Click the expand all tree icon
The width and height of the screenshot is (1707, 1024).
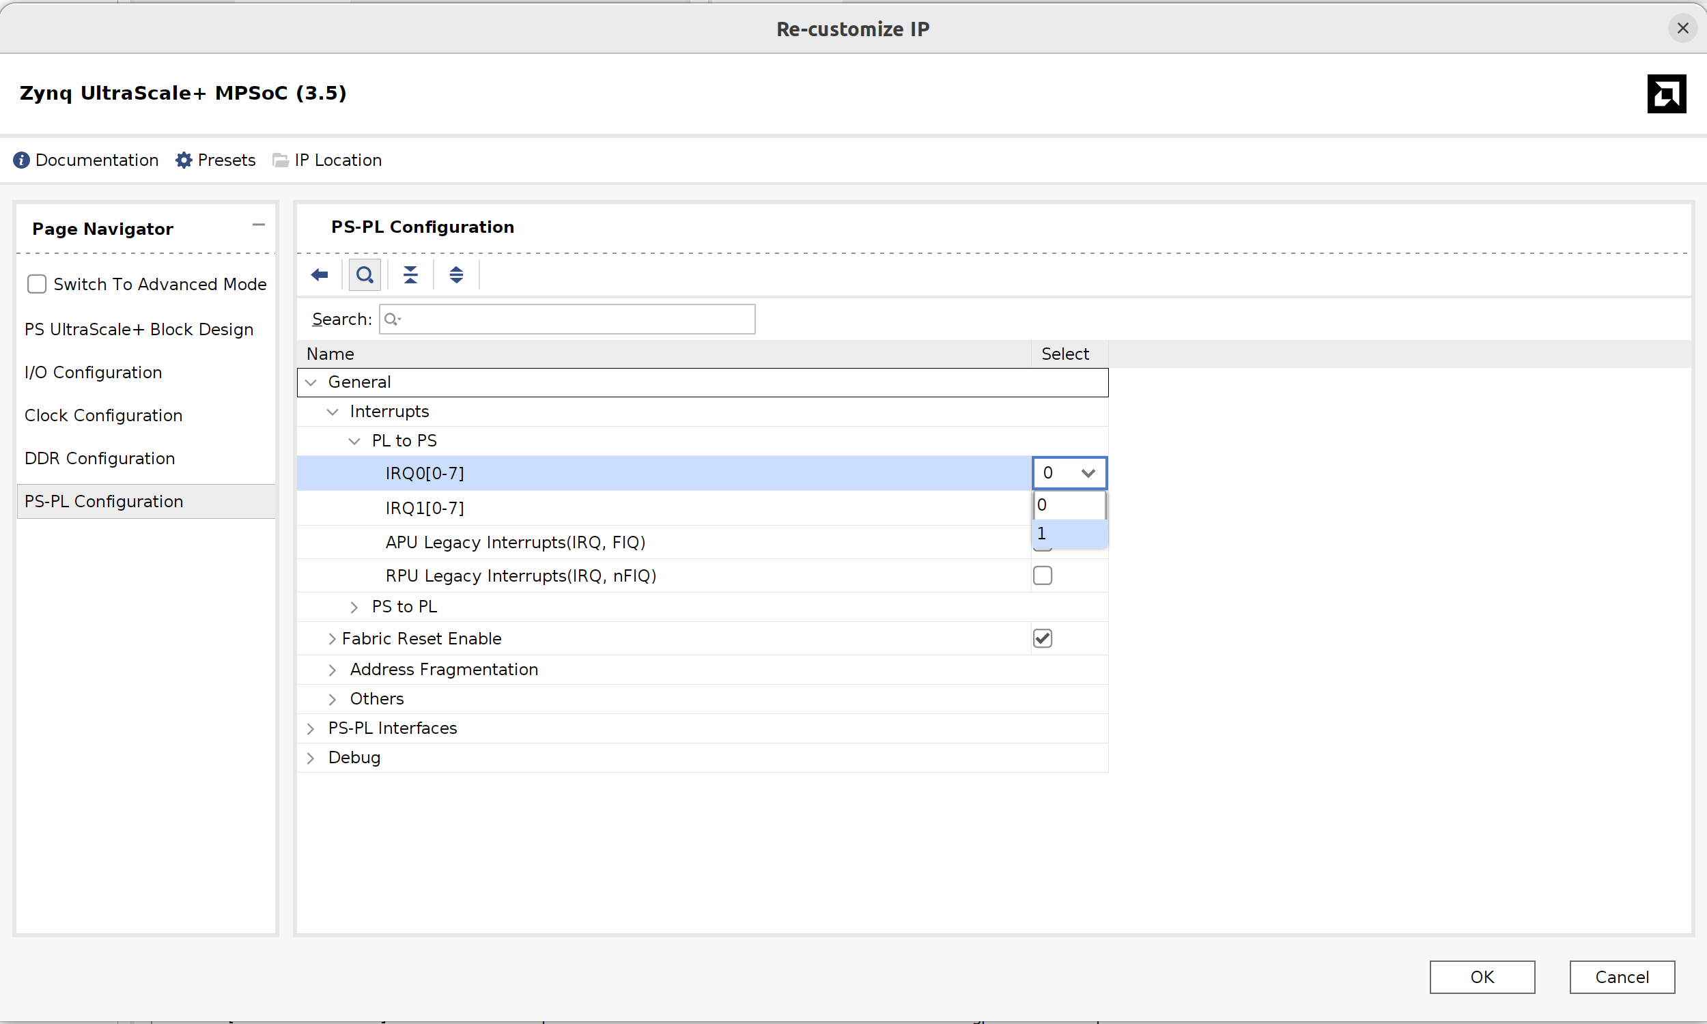coord(456,273)
